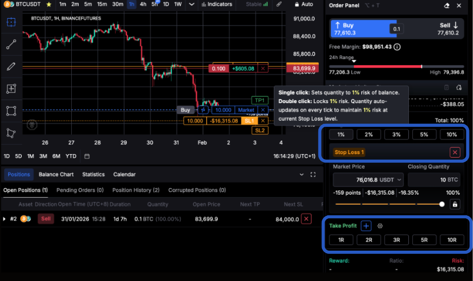Switch to the 5m timeframe
The width and height of the screenshot is (473, 281).
coord(88,4)
